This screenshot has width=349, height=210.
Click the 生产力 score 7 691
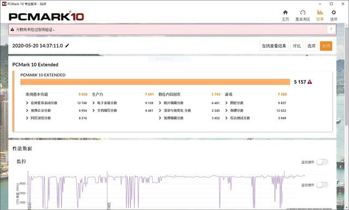(149, 94)
